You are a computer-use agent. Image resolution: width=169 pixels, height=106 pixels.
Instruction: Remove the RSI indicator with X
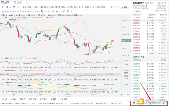click(18, 70)
